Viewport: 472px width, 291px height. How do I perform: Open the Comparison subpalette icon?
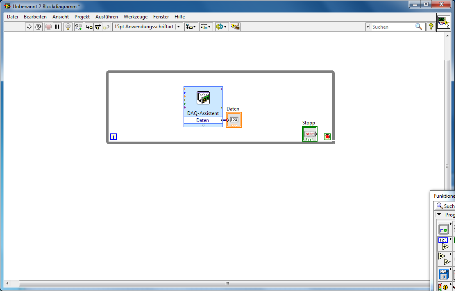pyautogui.click(x=444, y=259)
